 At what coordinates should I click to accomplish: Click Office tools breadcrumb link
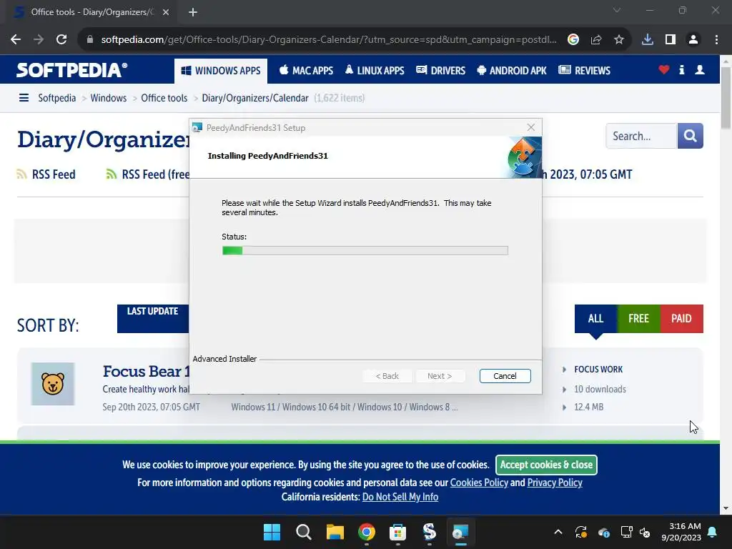coord(164,98)
